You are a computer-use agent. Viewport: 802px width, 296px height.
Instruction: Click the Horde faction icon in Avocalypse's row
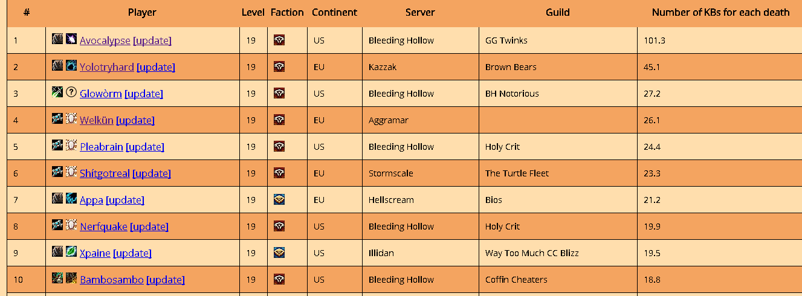279,40
